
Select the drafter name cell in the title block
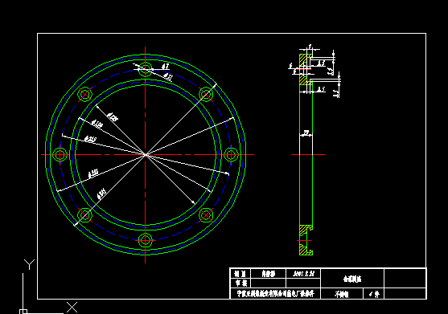pyautogui.click(x=269, y=274)
